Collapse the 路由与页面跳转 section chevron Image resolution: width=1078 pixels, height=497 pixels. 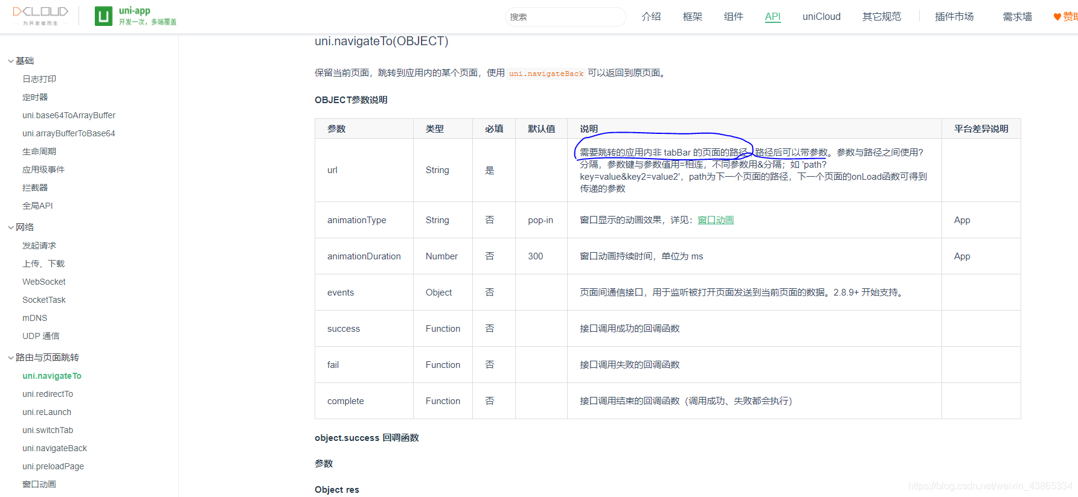tap(11, 358)
